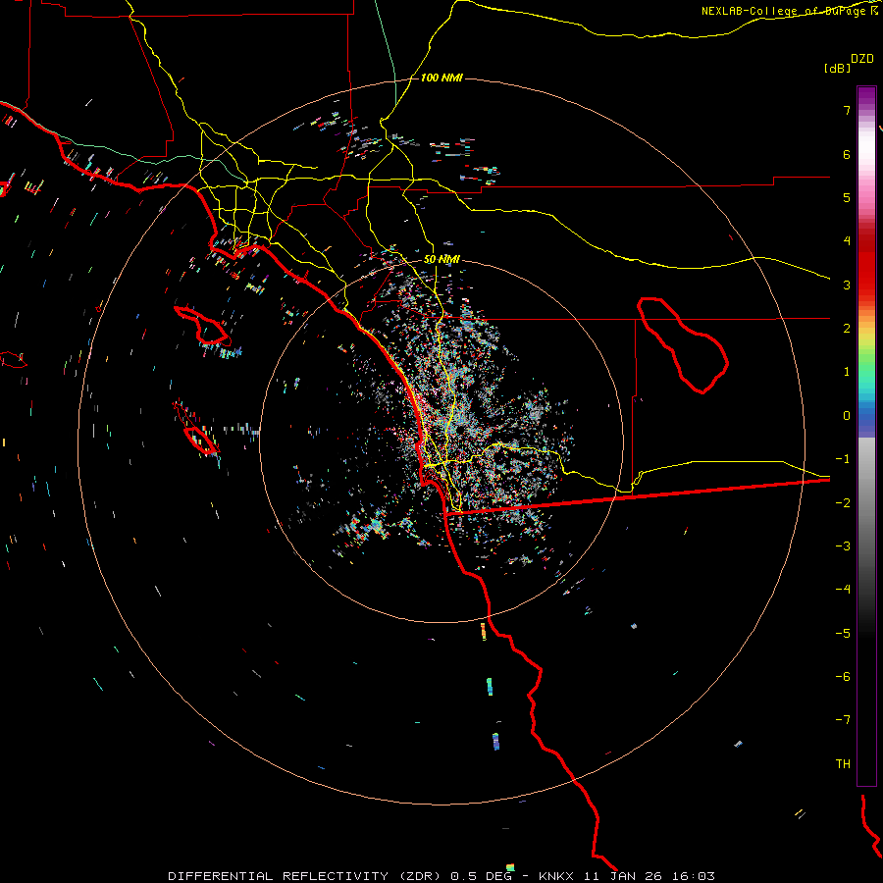Image resolution: width=883 pixels, height=883 pixels.
Task: Click the "100 NMI" range ring label
Action: pyautogui.click(x=441, y=78)
